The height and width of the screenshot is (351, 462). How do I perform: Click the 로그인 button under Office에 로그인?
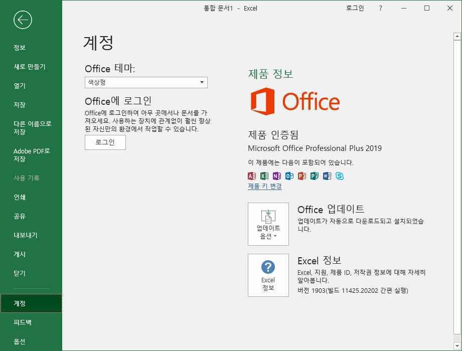tap(105, 142)
